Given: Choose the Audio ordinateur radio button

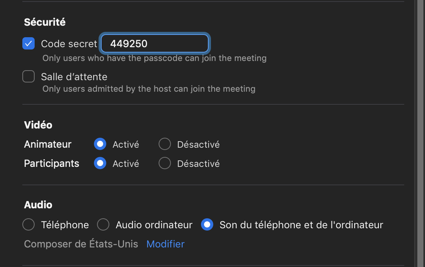Looking at the screenshot, I should coord(103,225).
